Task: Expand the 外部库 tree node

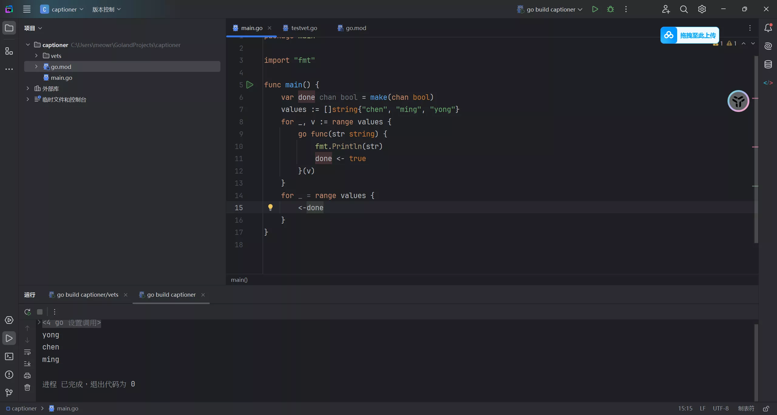Action: tap(28, 89)
